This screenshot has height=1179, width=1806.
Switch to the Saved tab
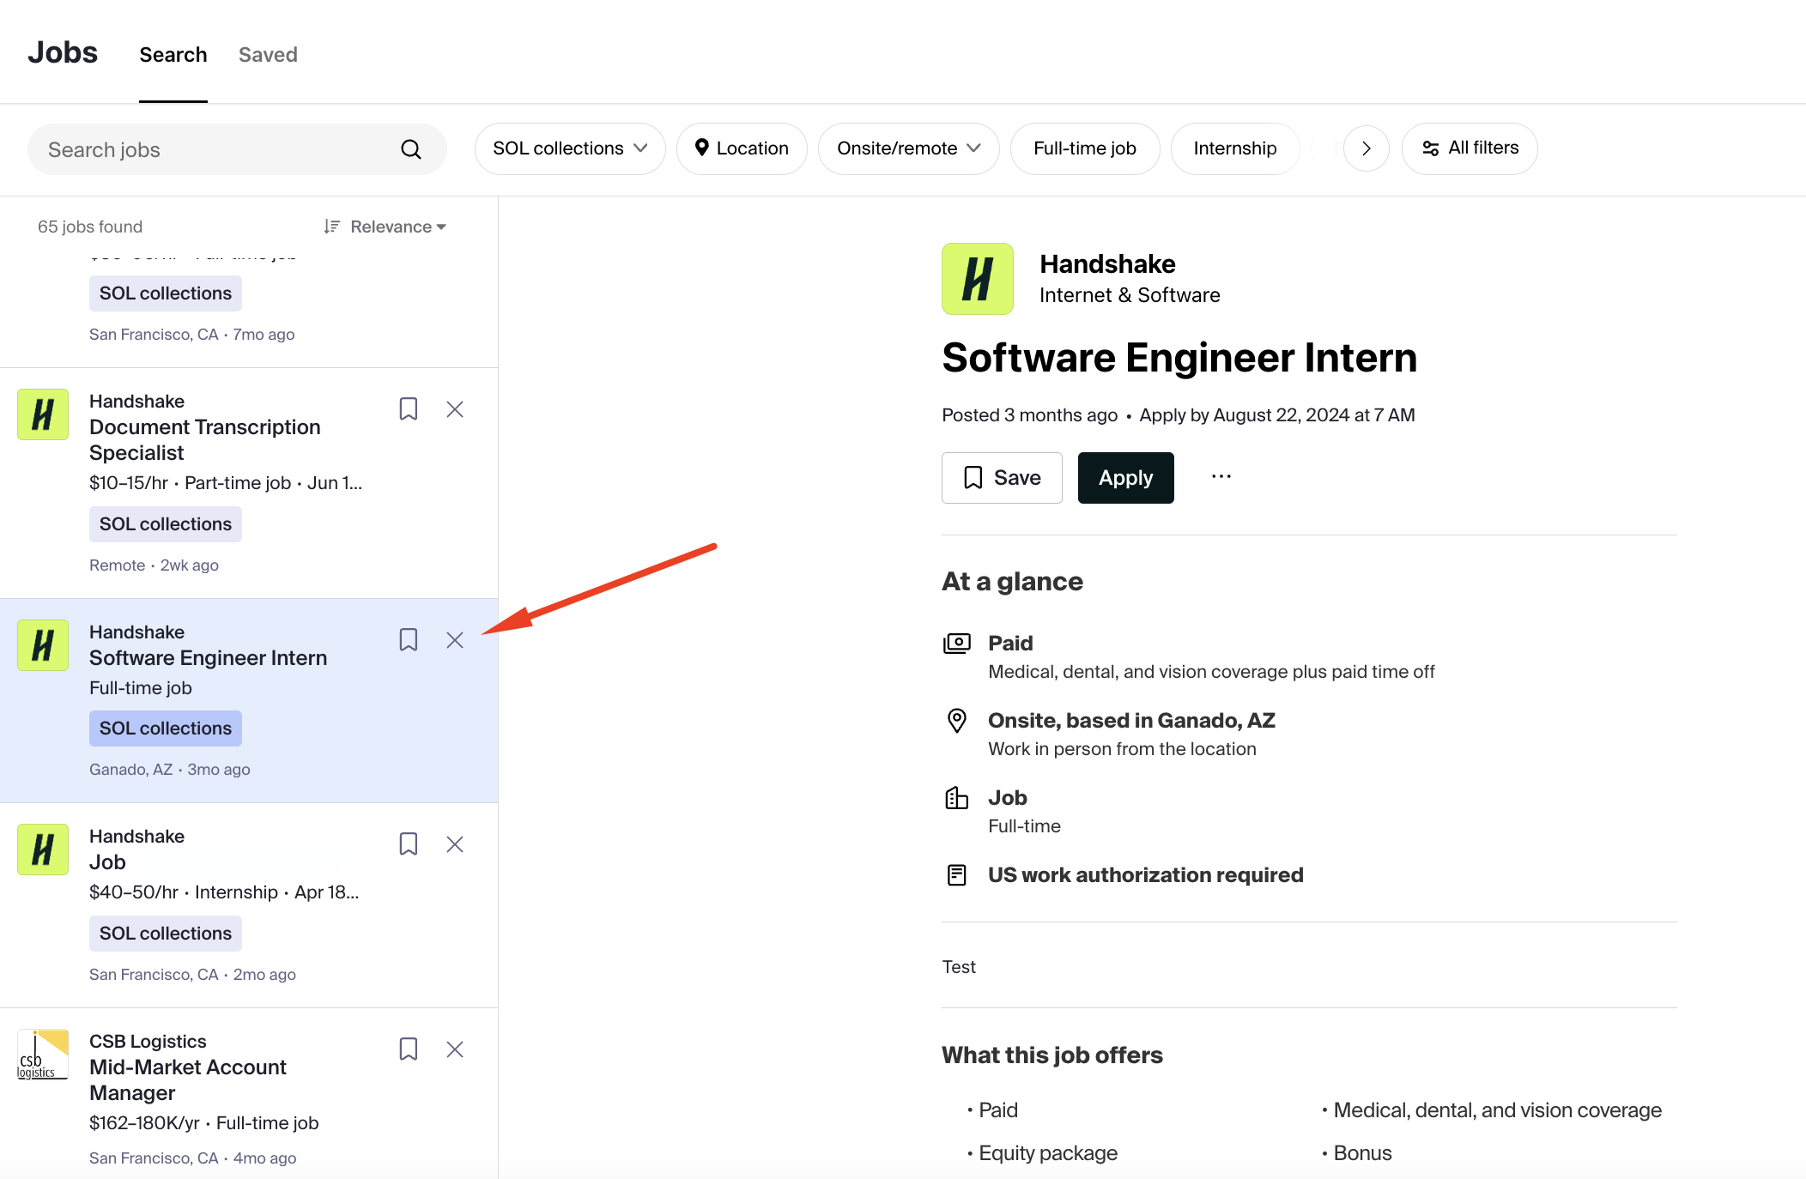268,55
